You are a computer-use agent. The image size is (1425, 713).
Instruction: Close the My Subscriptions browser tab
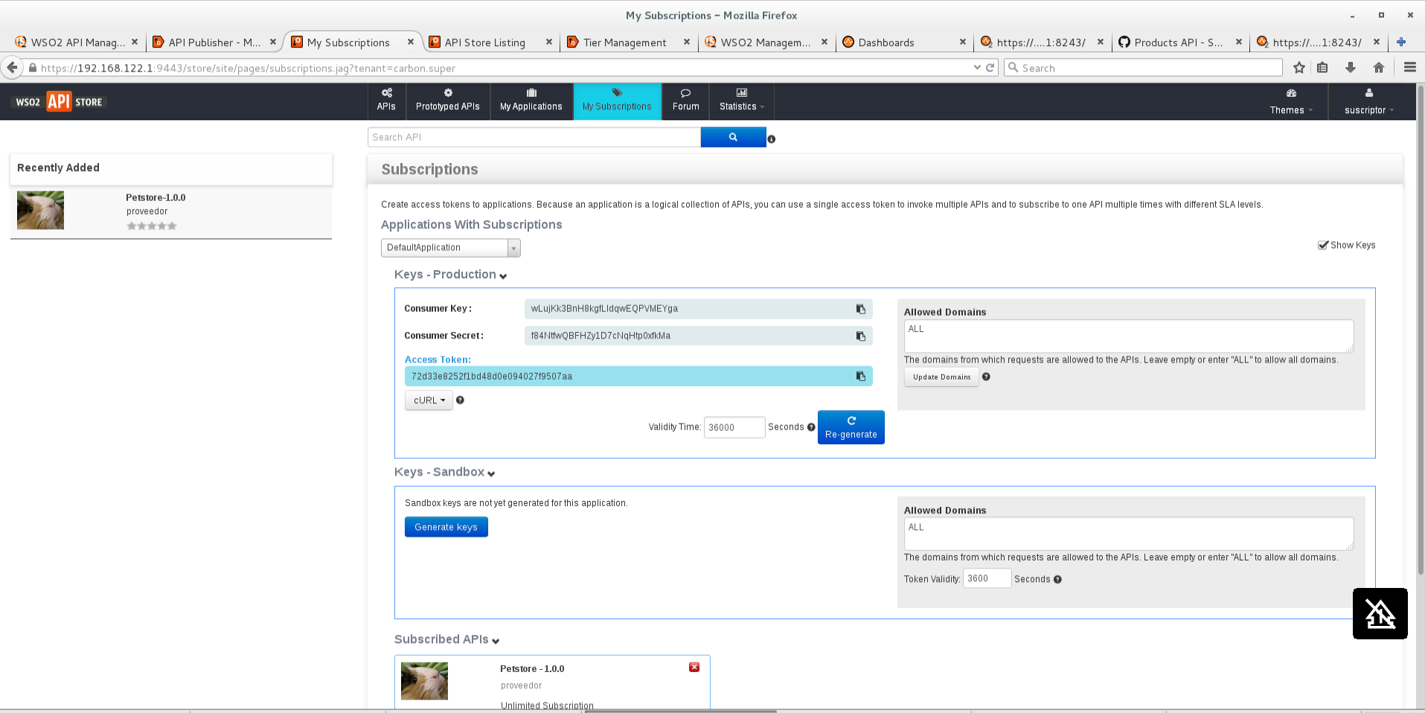tap(411, 42)
